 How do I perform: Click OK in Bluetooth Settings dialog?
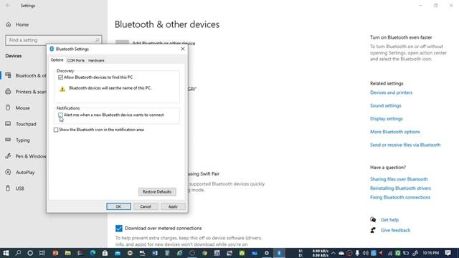(118, 206)
